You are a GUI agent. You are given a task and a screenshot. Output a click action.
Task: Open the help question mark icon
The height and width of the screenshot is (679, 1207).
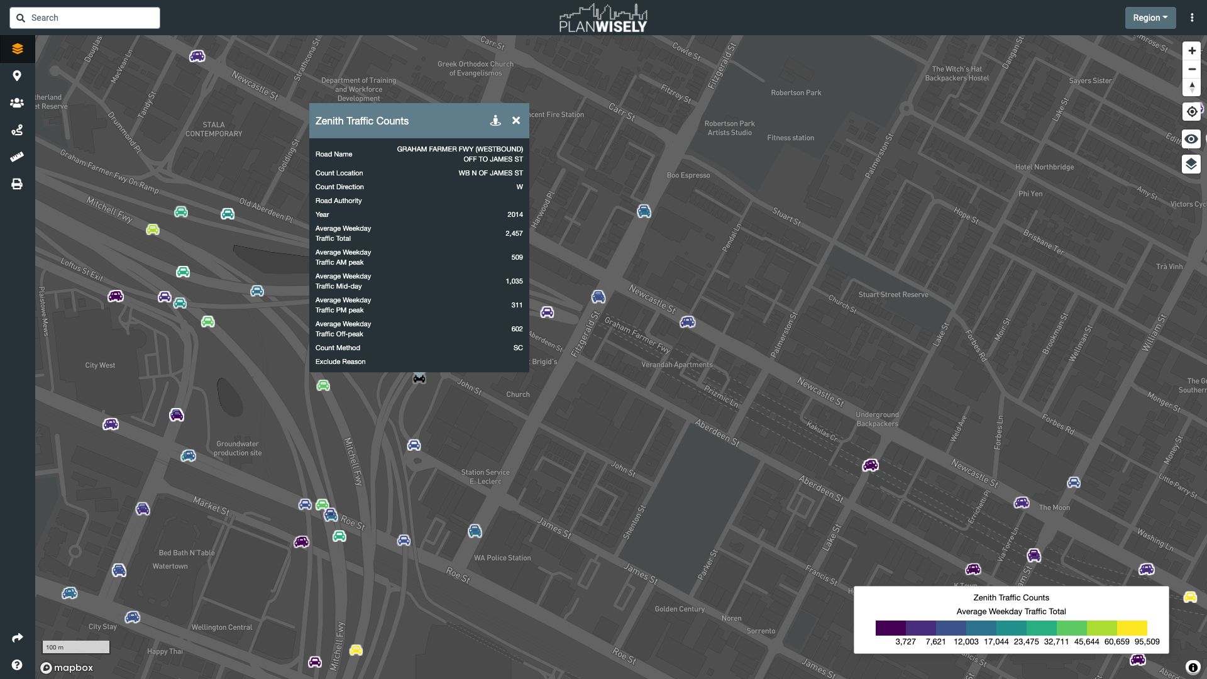pyautogui.click(x=17, y=665)
